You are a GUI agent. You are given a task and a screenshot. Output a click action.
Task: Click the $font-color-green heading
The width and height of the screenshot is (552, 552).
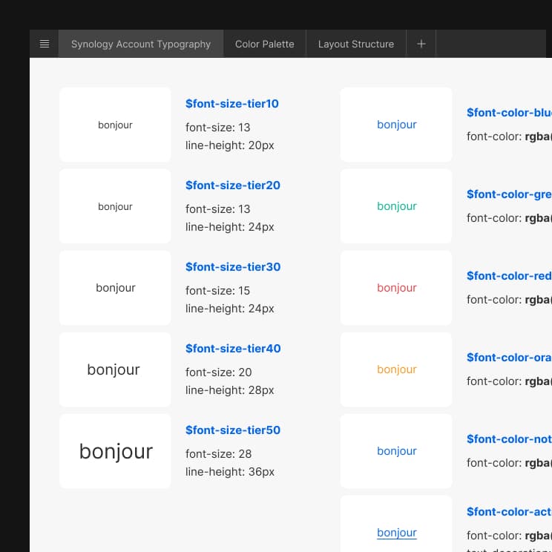(509, 194)
